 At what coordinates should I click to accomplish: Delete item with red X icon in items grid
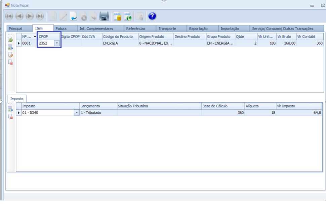tap(10, 62)
